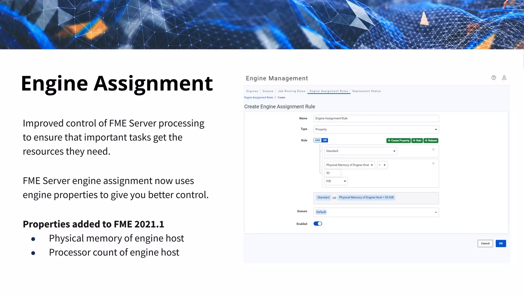Open the help question mark icon
Viewport: 524px width, 295px height.
click(494, 78)
